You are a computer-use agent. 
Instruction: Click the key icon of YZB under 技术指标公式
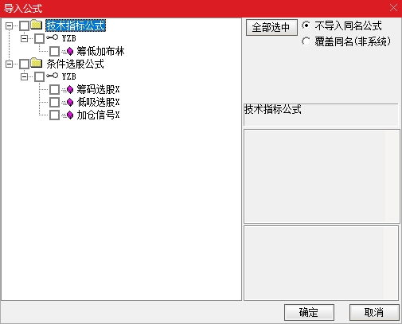pos(52,37)
